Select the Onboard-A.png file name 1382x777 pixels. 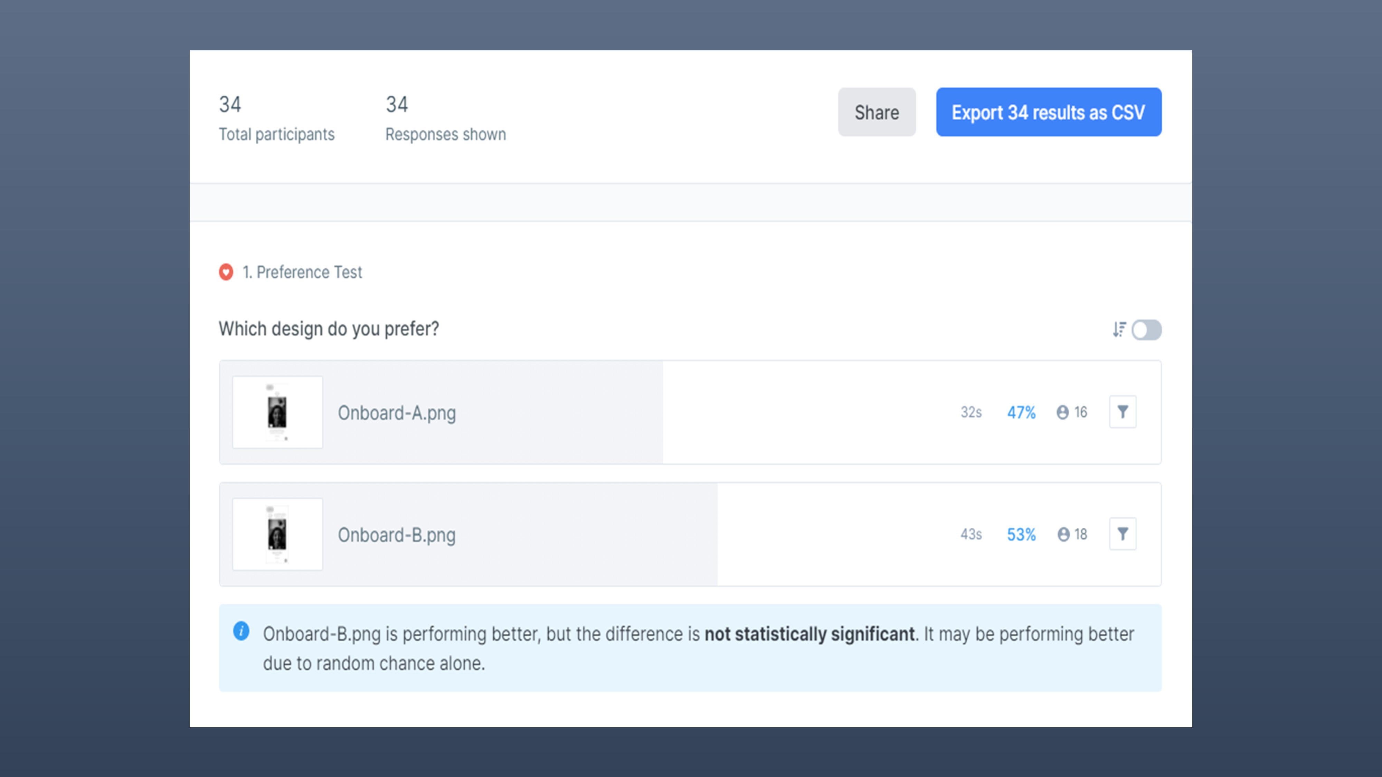[x=397, y=413]
